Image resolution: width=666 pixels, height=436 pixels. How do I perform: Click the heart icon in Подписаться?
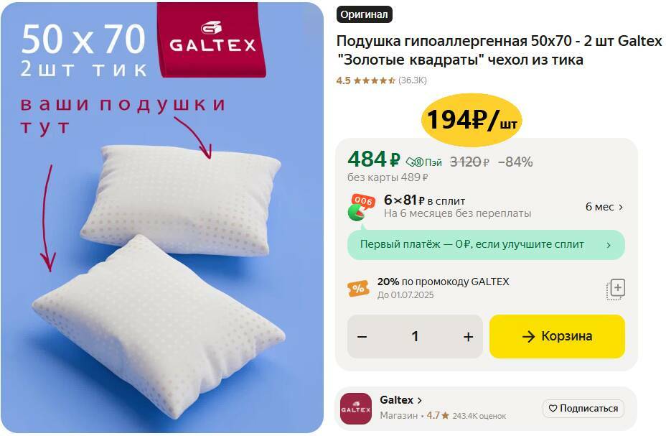[553, 409]
